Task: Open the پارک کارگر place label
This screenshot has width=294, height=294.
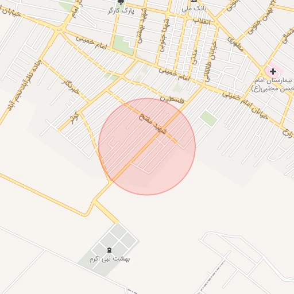Action: (x=121, y=11)
